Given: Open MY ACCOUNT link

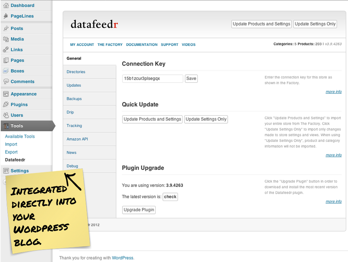Looking at the screenshot, I should coord(82,45).
